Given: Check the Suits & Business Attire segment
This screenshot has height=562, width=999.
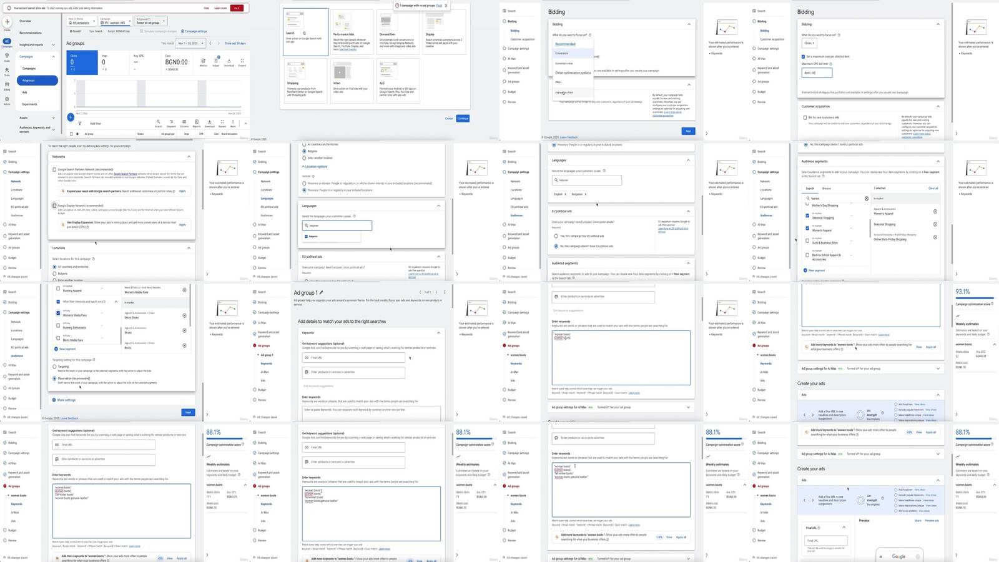Looking at the screenshot, I should [x=807, y=240].
